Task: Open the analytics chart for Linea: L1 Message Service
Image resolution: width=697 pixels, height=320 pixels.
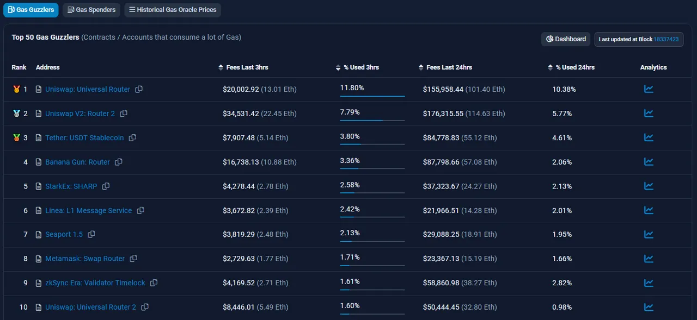Action: point(649,210)
